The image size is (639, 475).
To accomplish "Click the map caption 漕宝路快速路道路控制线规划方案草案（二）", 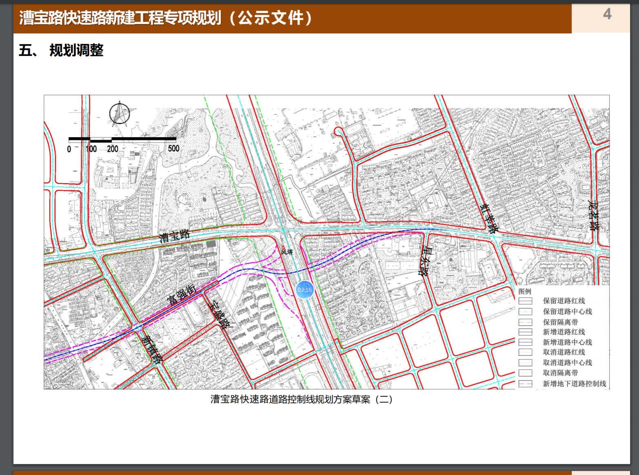I will pos(302,399).
